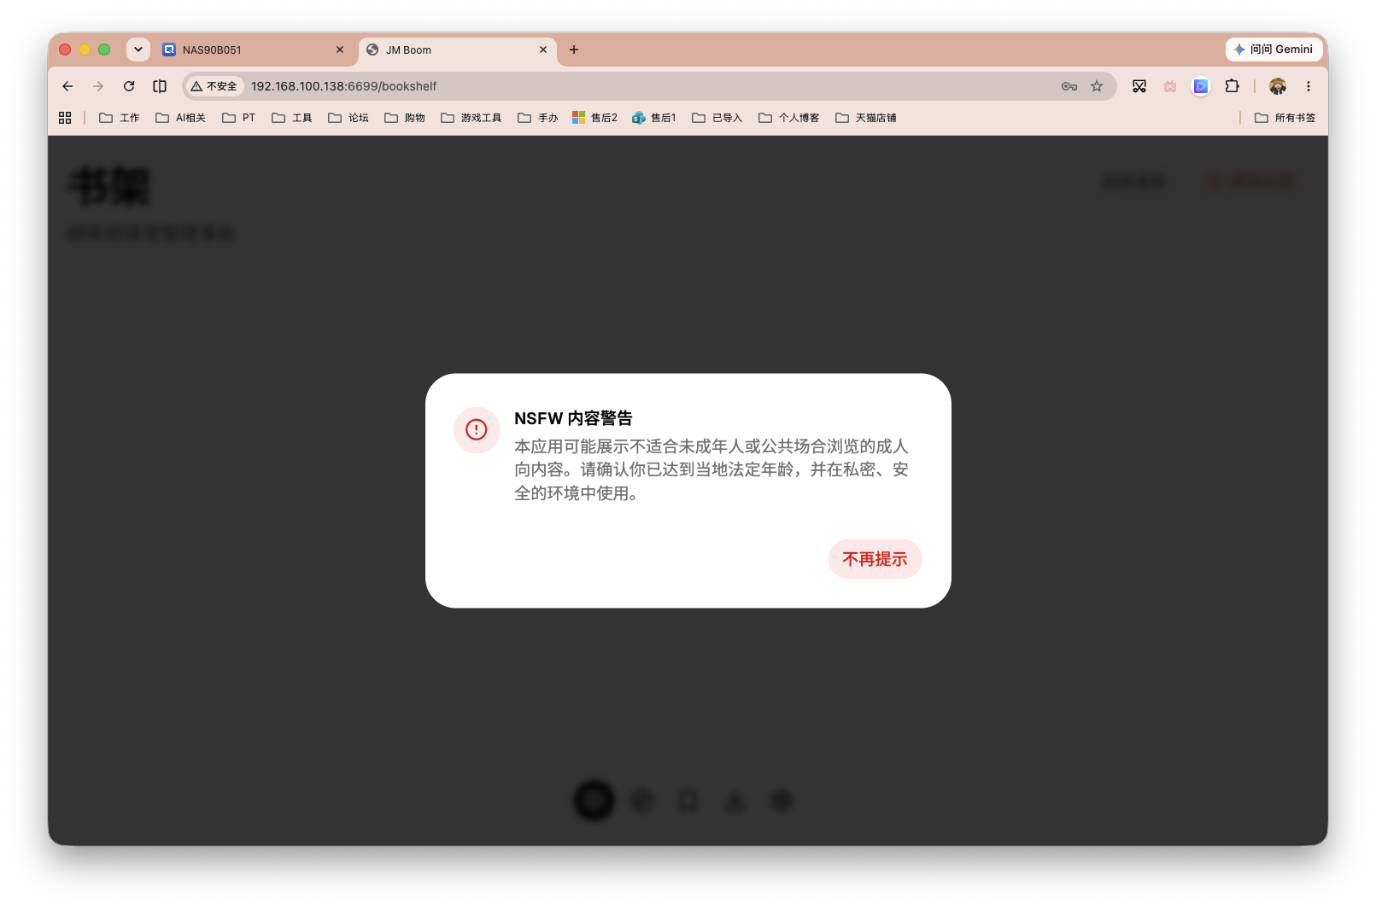1376x909 pixels.
Task: Open the PT bookmark folder
Action: pos(239,118)
